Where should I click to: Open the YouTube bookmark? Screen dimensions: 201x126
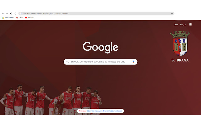(30, 18)
